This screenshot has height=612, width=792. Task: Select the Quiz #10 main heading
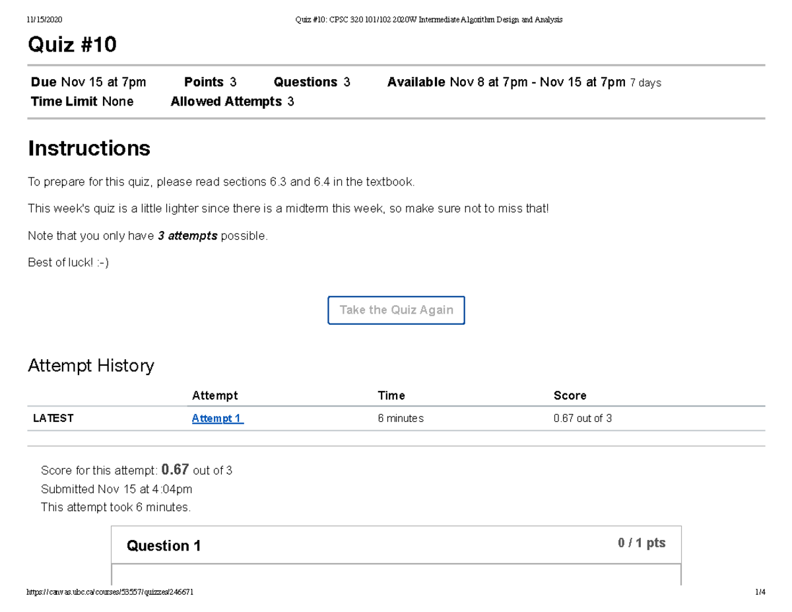[x=72, y=45]
